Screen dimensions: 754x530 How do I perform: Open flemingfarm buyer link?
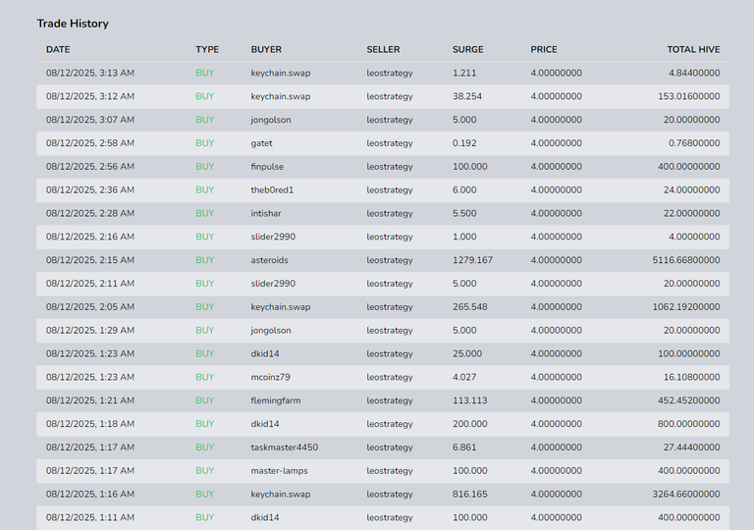click(276, 400)
